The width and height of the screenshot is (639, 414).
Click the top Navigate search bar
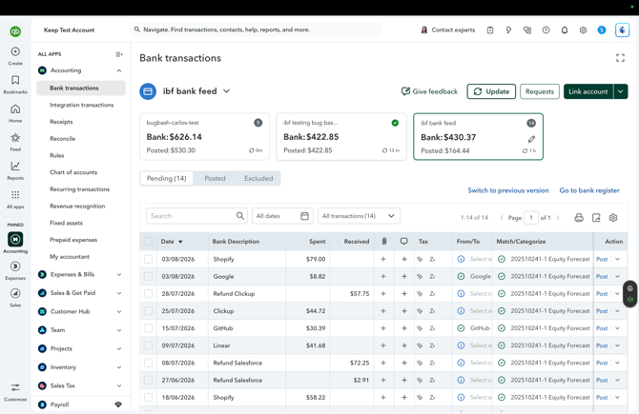pos(257,30)
